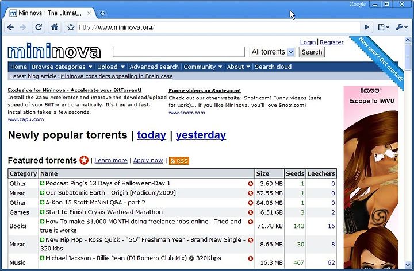Click the page scrollbar down arrow
The image size is (414, 271).
pos(408,265)
